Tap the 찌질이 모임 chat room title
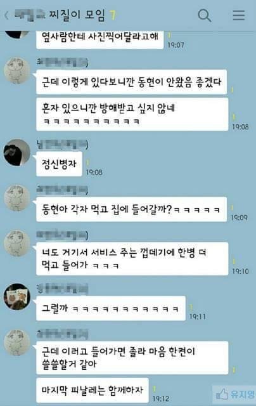The width and height of the screenshot is (256, 406). [77, 15]
